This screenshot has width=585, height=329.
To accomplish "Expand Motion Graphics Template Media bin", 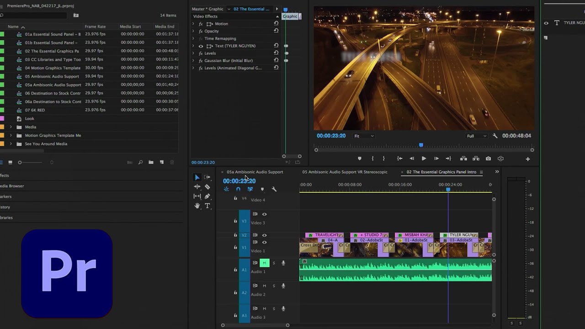I will [x=11, y=135].
